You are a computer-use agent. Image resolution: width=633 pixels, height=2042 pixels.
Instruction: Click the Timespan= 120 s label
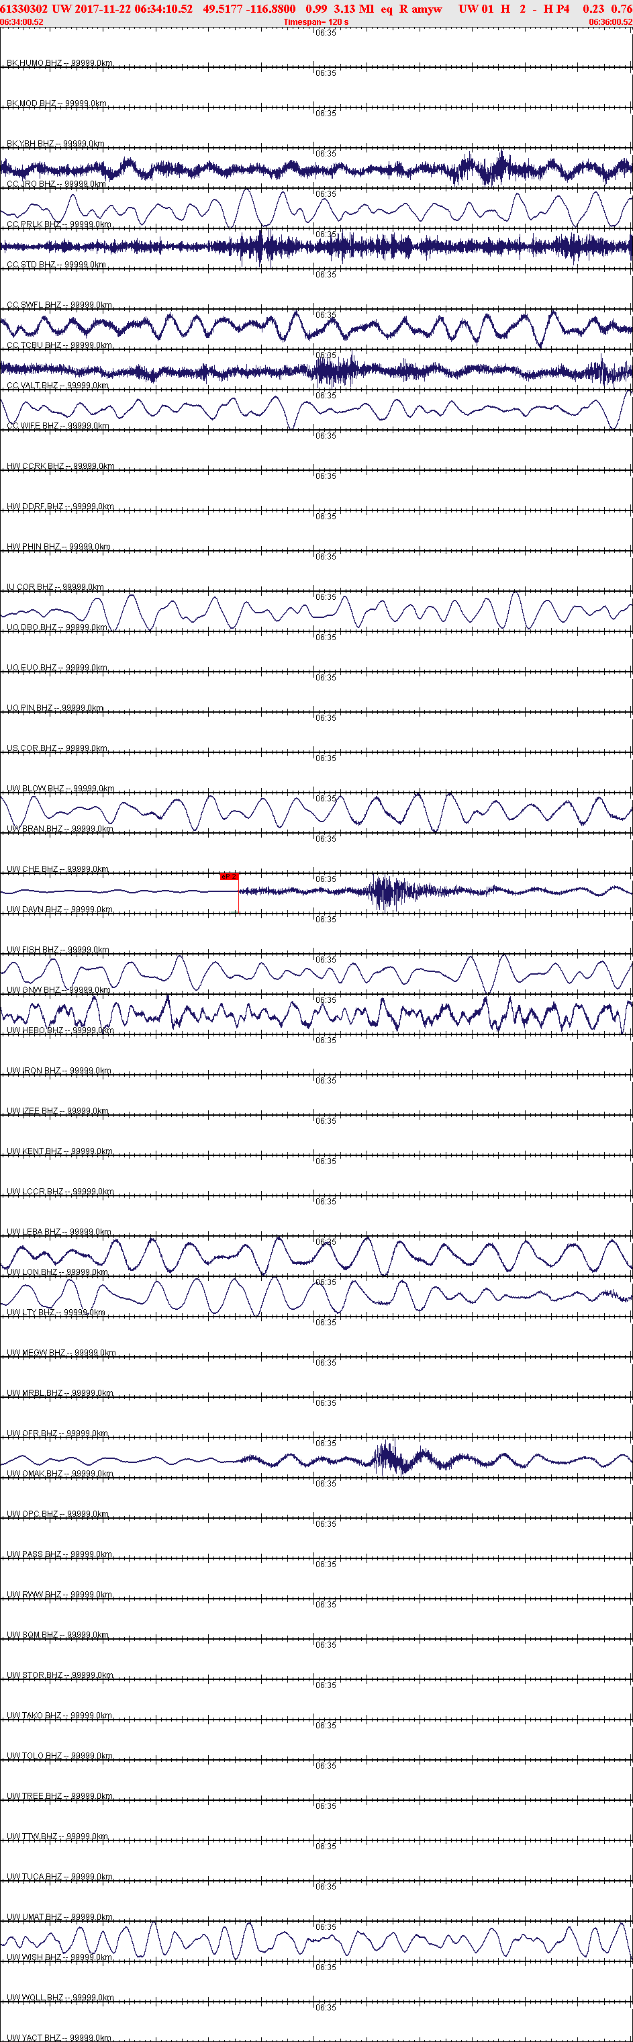[315, 22]
